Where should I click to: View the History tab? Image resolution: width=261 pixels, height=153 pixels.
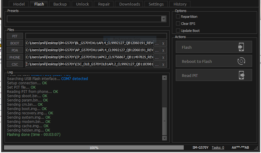point(180,4)
